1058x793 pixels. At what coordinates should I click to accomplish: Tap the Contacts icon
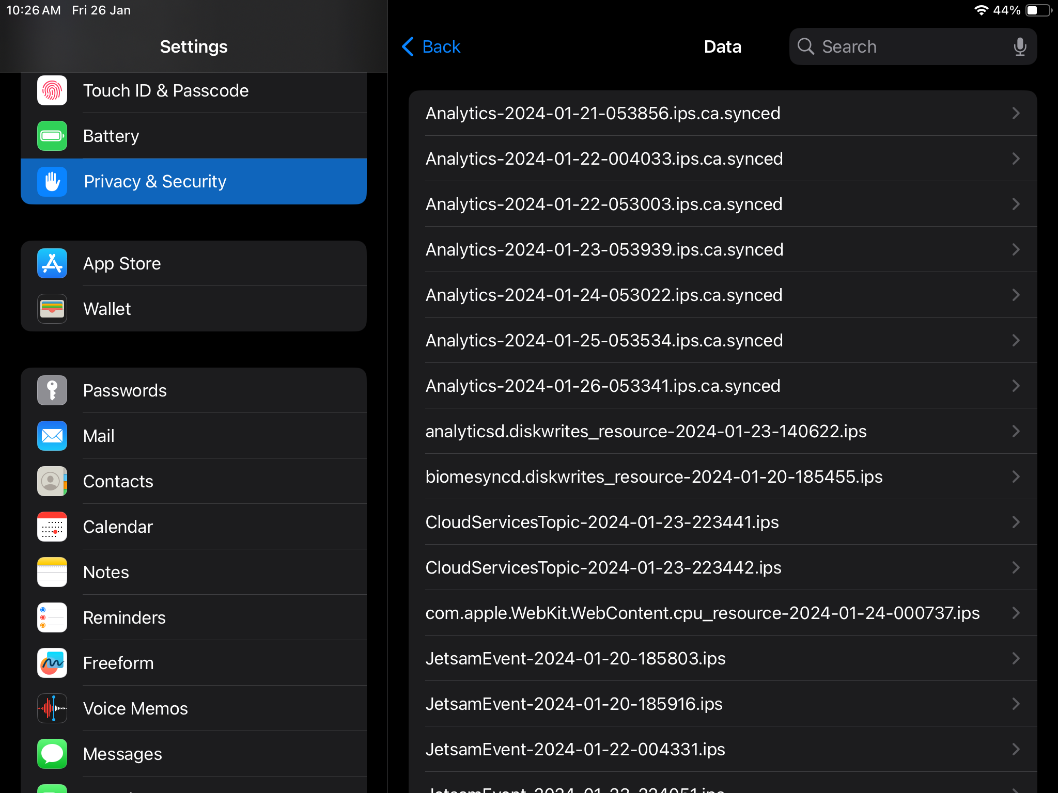[x=52, y=481]
